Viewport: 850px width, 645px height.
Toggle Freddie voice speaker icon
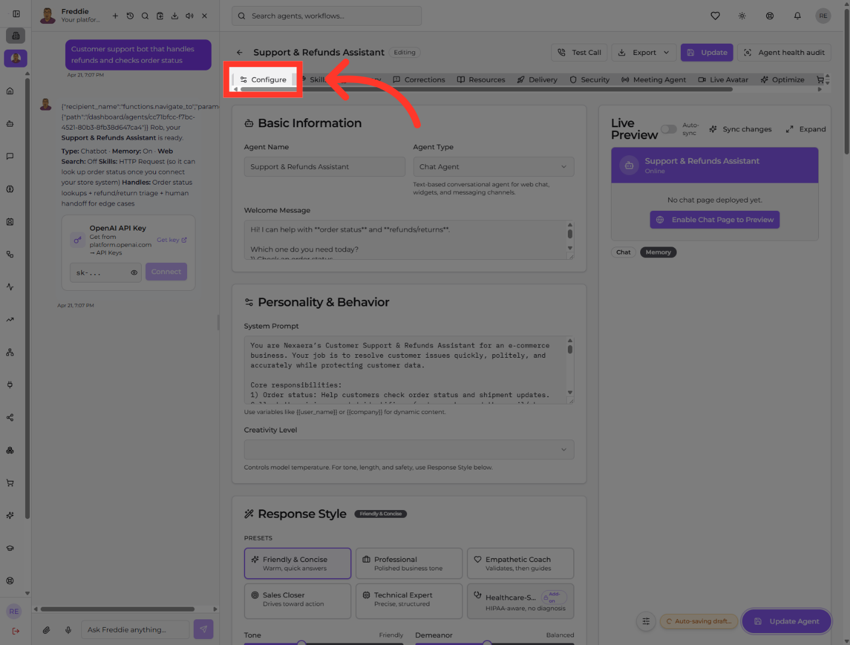[x=189, y=16]
